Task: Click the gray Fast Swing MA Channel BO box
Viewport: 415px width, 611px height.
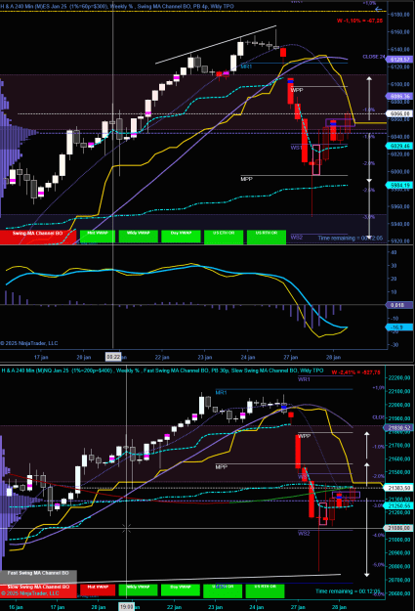Action: (x=38, y=576)
